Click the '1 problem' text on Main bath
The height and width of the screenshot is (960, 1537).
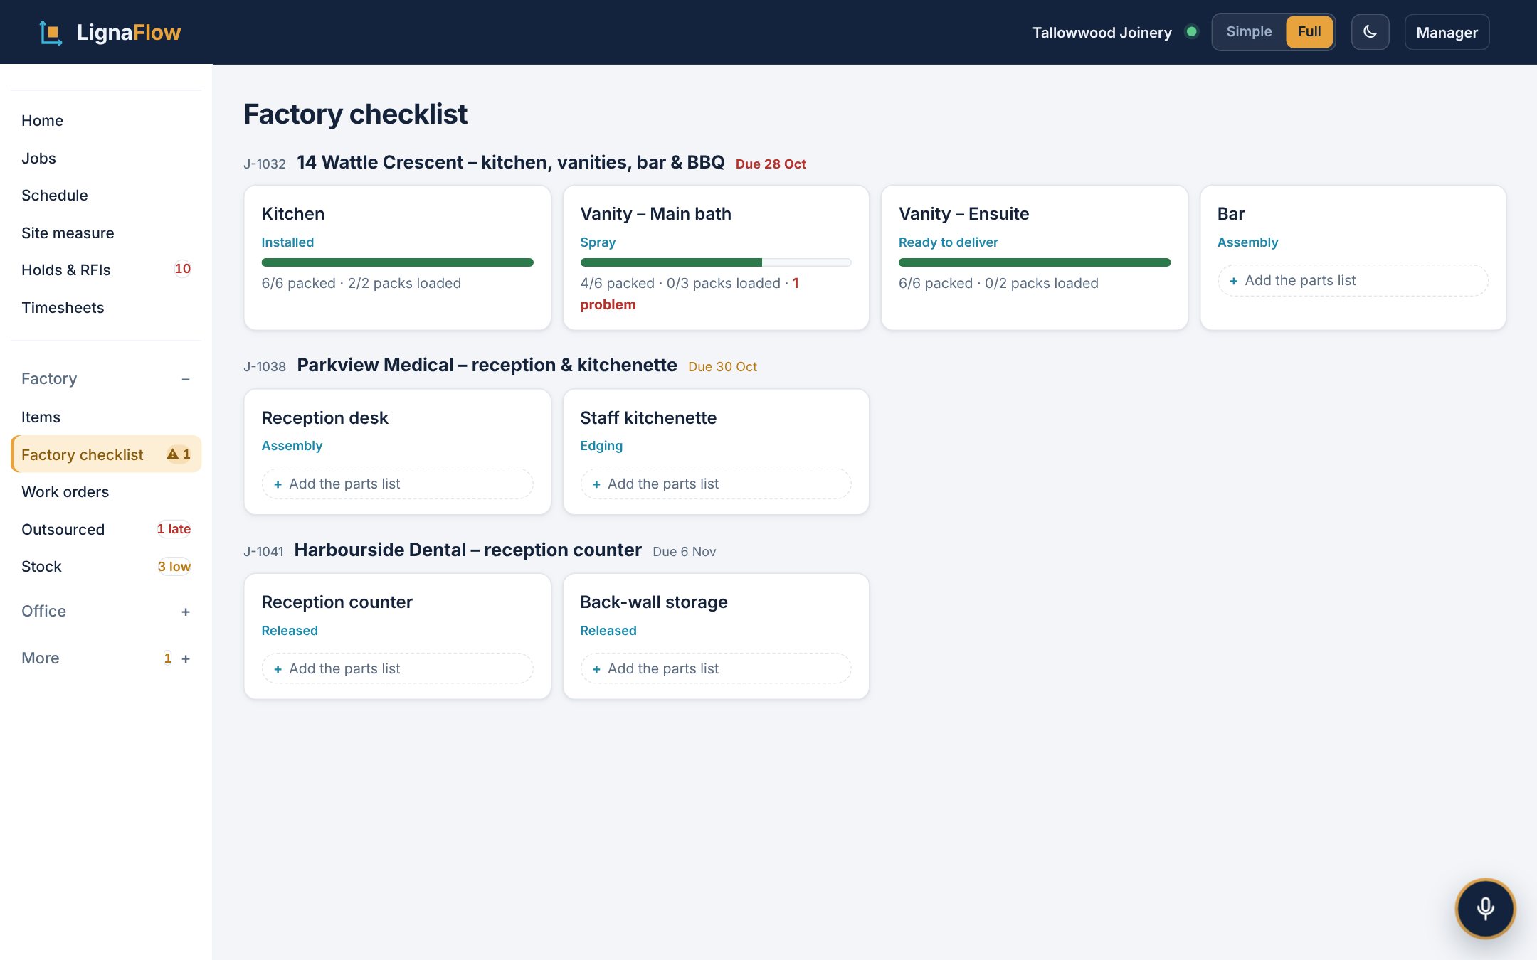click(x=689, y=294)
